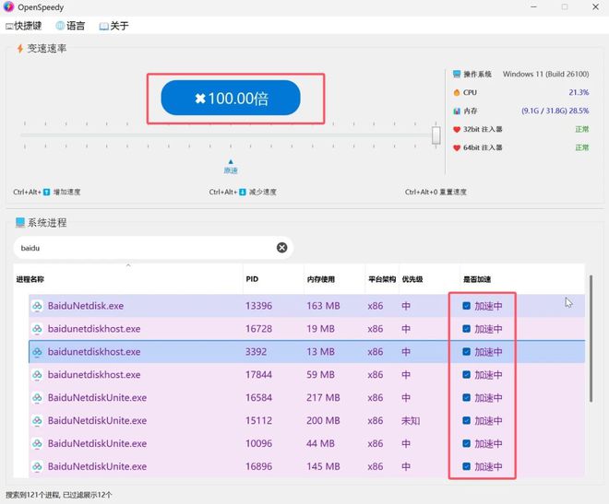The width and height of the screenshot is (609, 504).
Task: Open the 关于 about menu
Action: pos(113,26)
